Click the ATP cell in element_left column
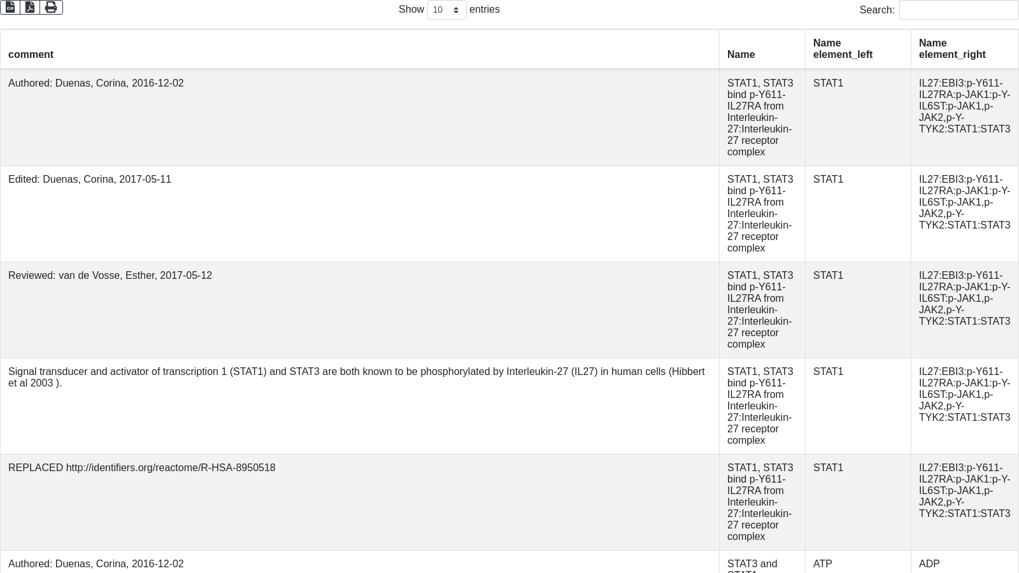 point(823,564)
